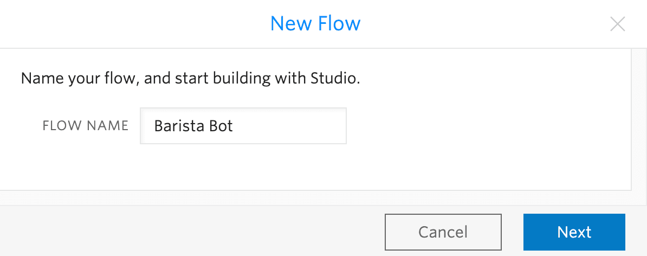Click the FLOW NAME field label
The height and width of the screenshot is (256, 647).
tap(86, 126)
